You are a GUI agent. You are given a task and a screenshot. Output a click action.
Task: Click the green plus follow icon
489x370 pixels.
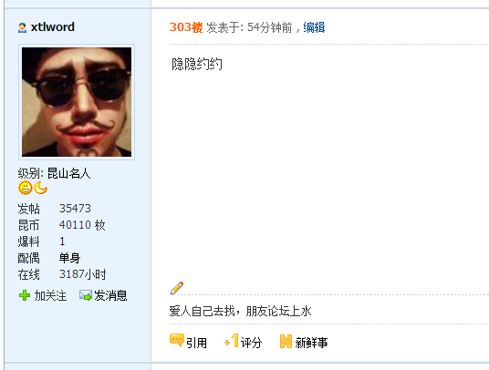[x=25, y=295]
